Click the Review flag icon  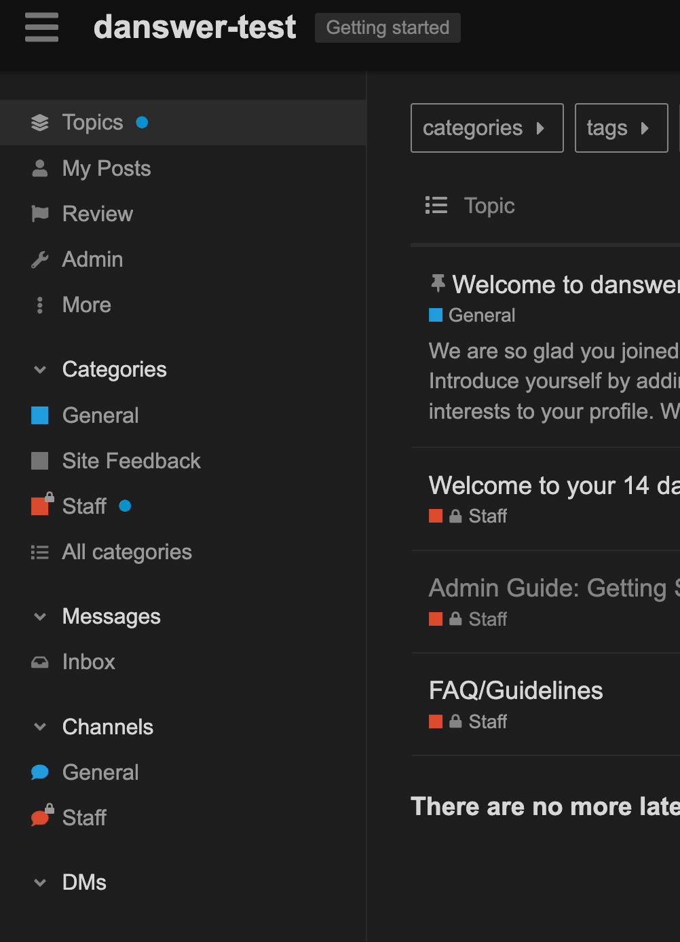pyautogui.click(x=40, y=213)
